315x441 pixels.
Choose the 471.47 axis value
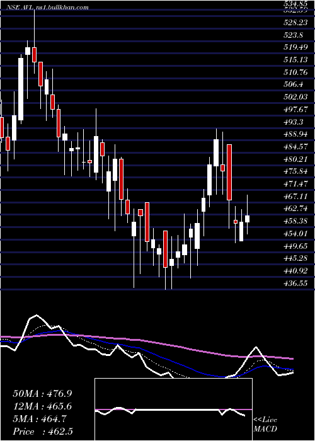pos(295,184)
